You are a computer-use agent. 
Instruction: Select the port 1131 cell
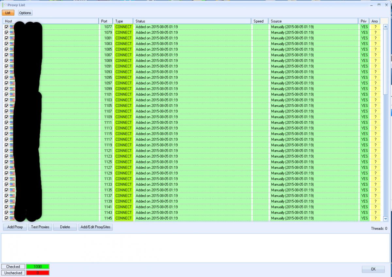coord(106,179)
